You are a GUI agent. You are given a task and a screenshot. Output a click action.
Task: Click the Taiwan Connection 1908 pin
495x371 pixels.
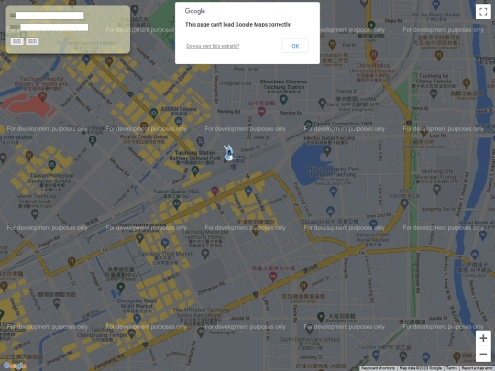pyautogui.click(x=308, y=125)
